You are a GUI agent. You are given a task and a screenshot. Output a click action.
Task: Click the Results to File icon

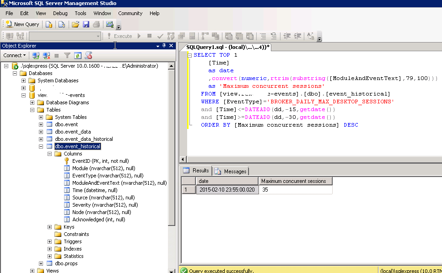click(x=249, y=36)
